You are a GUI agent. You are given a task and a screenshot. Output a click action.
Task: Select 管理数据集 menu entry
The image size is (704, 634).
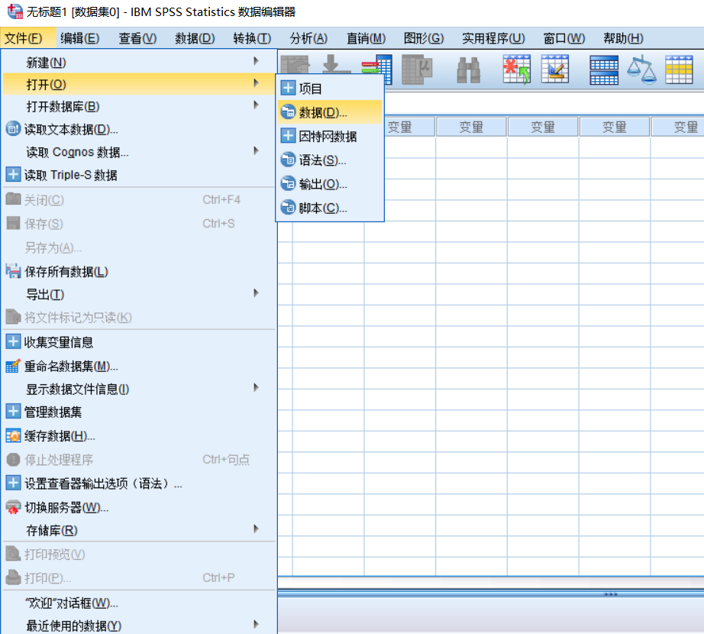click(x=139, y=412)
